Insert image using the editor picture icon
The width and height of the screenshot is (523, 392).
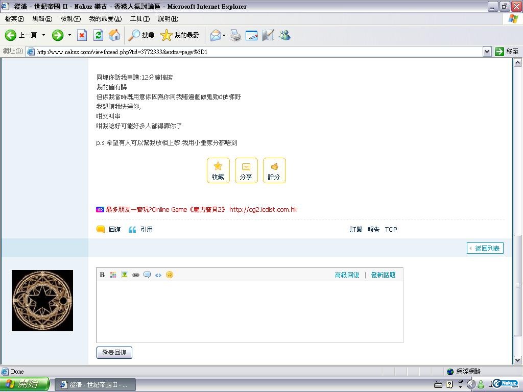pyautogui.click(x=124, y=275)
